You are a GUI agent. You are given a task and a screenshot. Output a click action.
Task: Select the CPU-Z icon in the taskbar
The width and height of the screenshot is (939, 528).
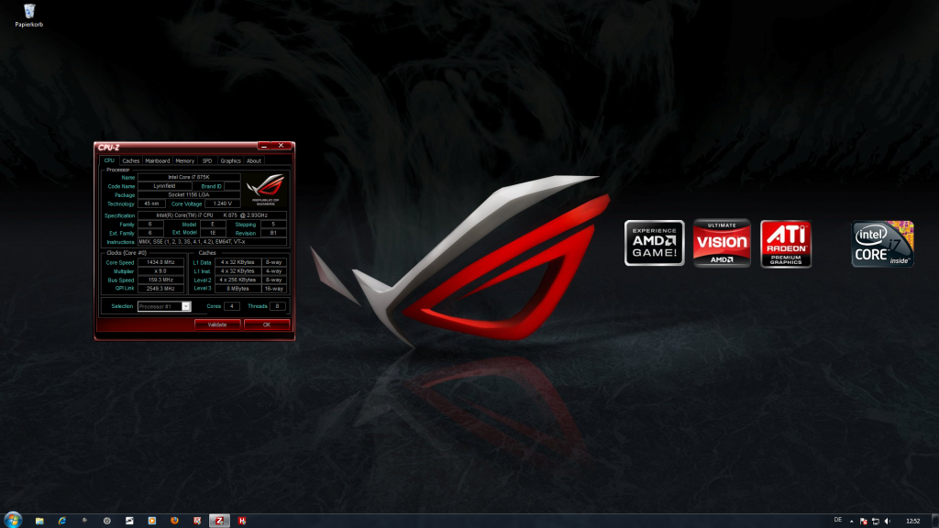(x=218, y=518)
